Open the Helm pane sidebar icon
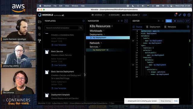Image resolution: width=193 pixels, height=109 pixels. (40, 35)
